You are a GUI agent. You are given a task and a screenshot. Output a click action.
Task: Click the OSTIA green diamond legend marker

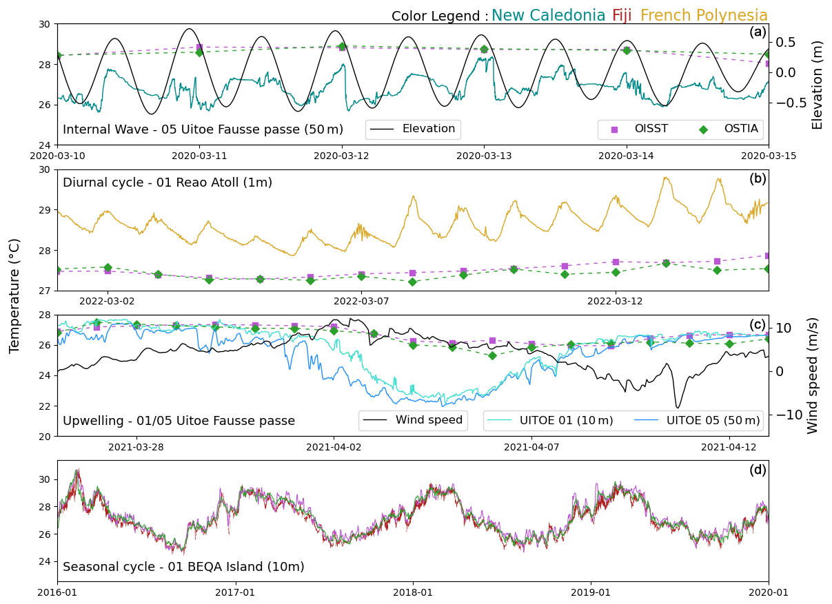[703, 129]
